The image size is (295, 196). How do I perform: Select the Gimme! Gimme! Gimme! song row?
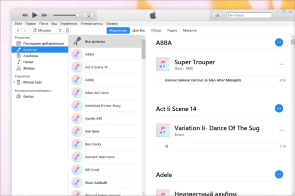point(221,80)
